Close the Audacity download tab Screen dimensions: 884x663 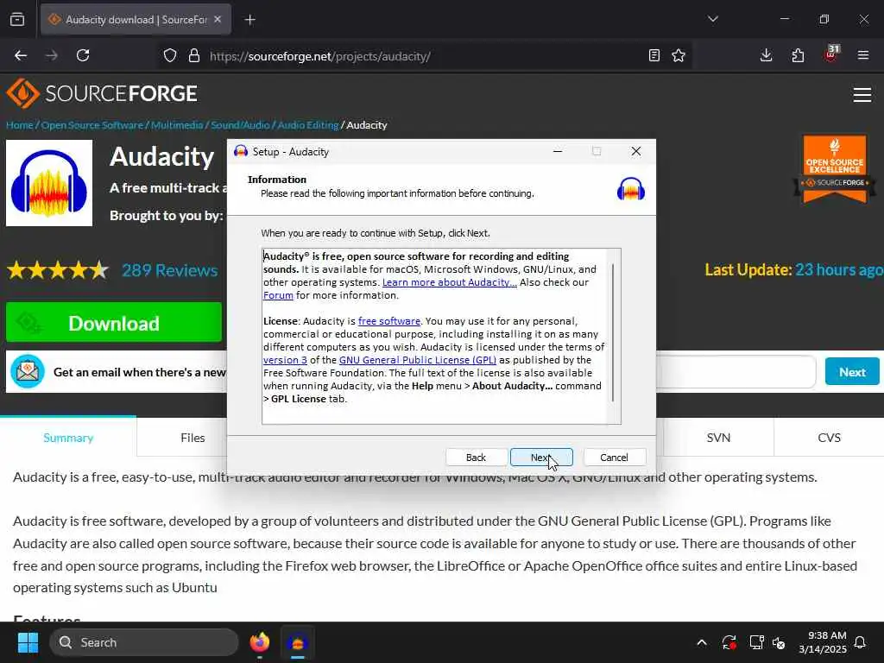pyautogui.click(x=218, y=19)
